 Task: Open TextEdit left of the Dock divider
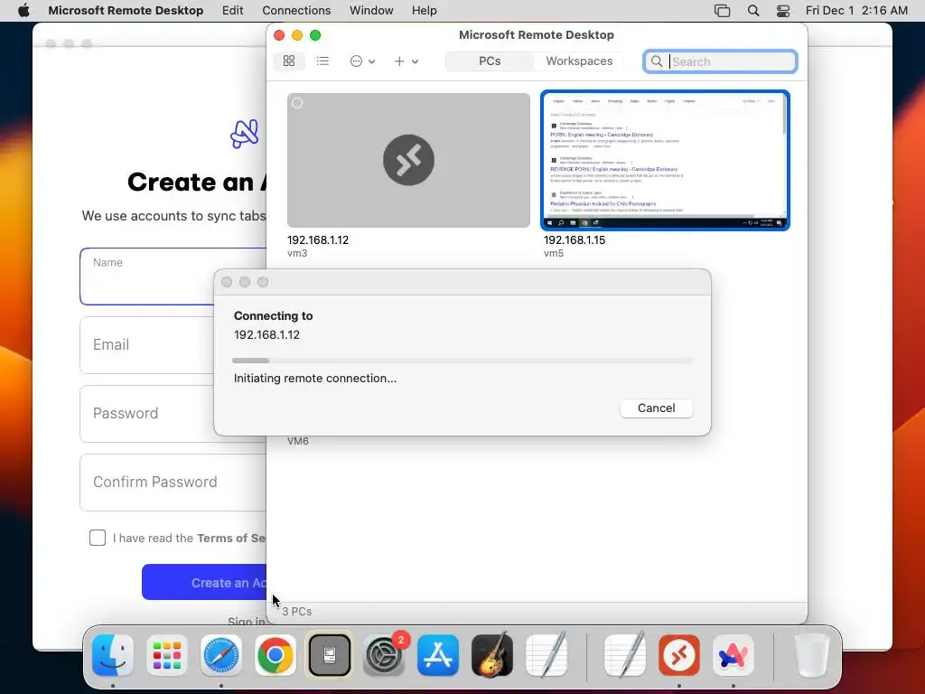547,655
